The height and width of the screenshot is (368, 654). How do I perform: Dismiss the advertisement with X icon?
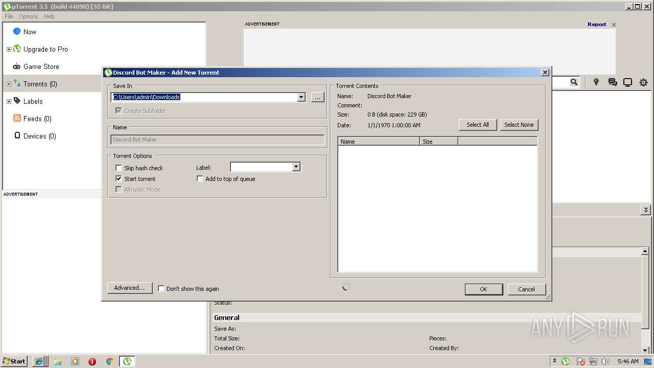point(614,25)
